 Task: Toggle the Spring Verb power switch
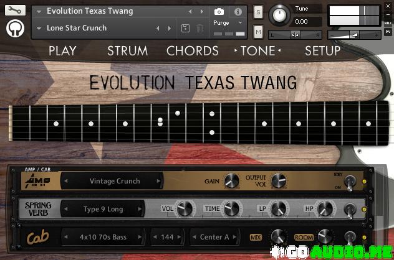click(x=350, y=210)
